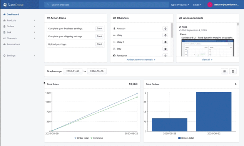Screen dimensions: 244x146
Task: Click the Announcements megaphone icon
Action: [x=180, y=18]
